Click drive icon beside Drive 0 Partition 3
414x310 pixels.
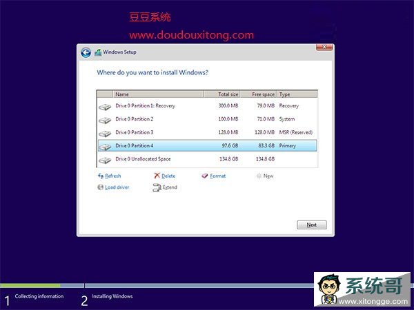pos(105,134)
